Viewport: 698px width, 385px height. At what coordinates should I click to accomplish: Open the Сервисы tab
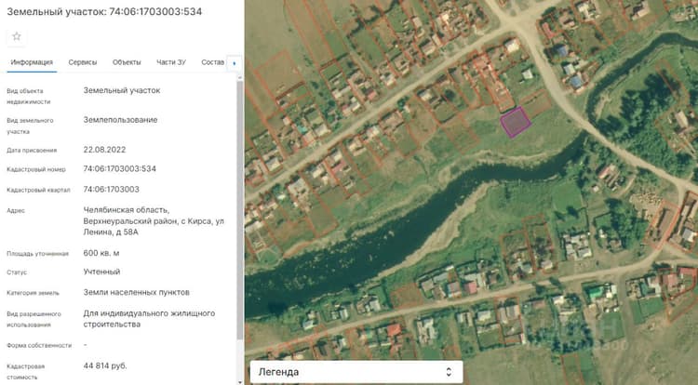[82, 62]
